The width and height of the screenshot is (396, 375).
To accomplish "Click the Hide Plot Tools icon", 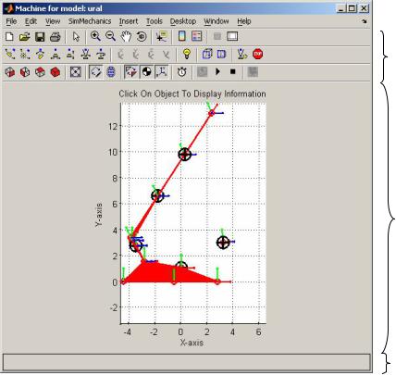I will [x=217, y=36].
